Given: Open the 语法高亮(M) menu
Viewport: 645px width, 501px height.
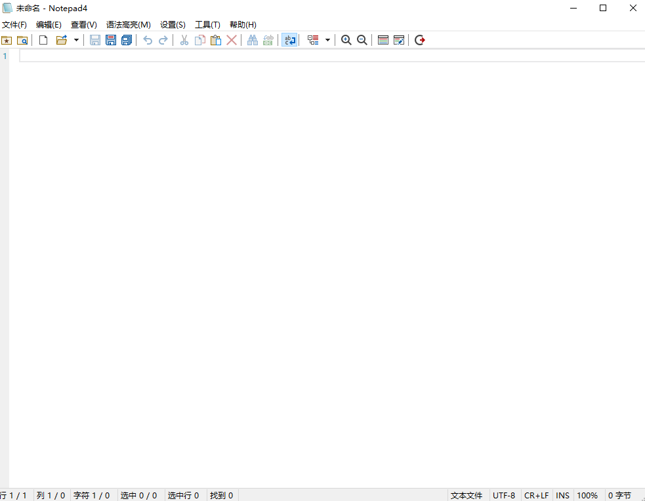Looking at the screenshot, I should pyautogui.click(x=128, y=24).
